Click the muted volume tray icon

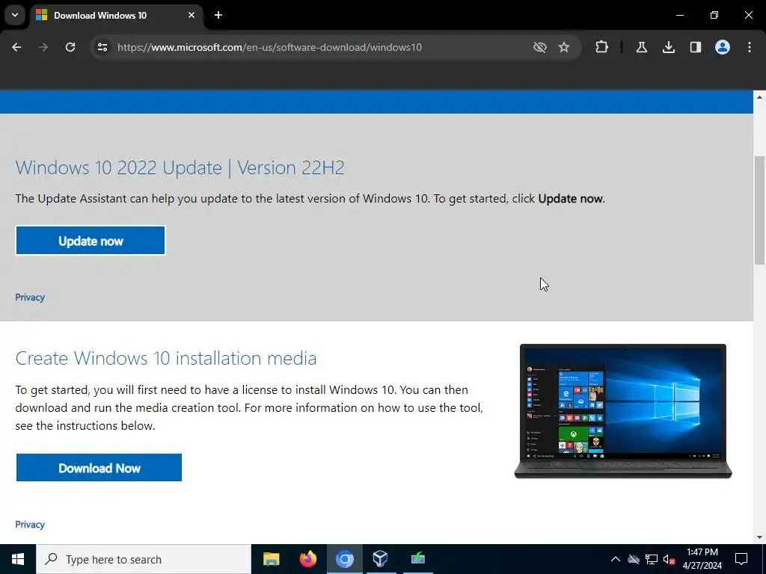pos(669,559)
